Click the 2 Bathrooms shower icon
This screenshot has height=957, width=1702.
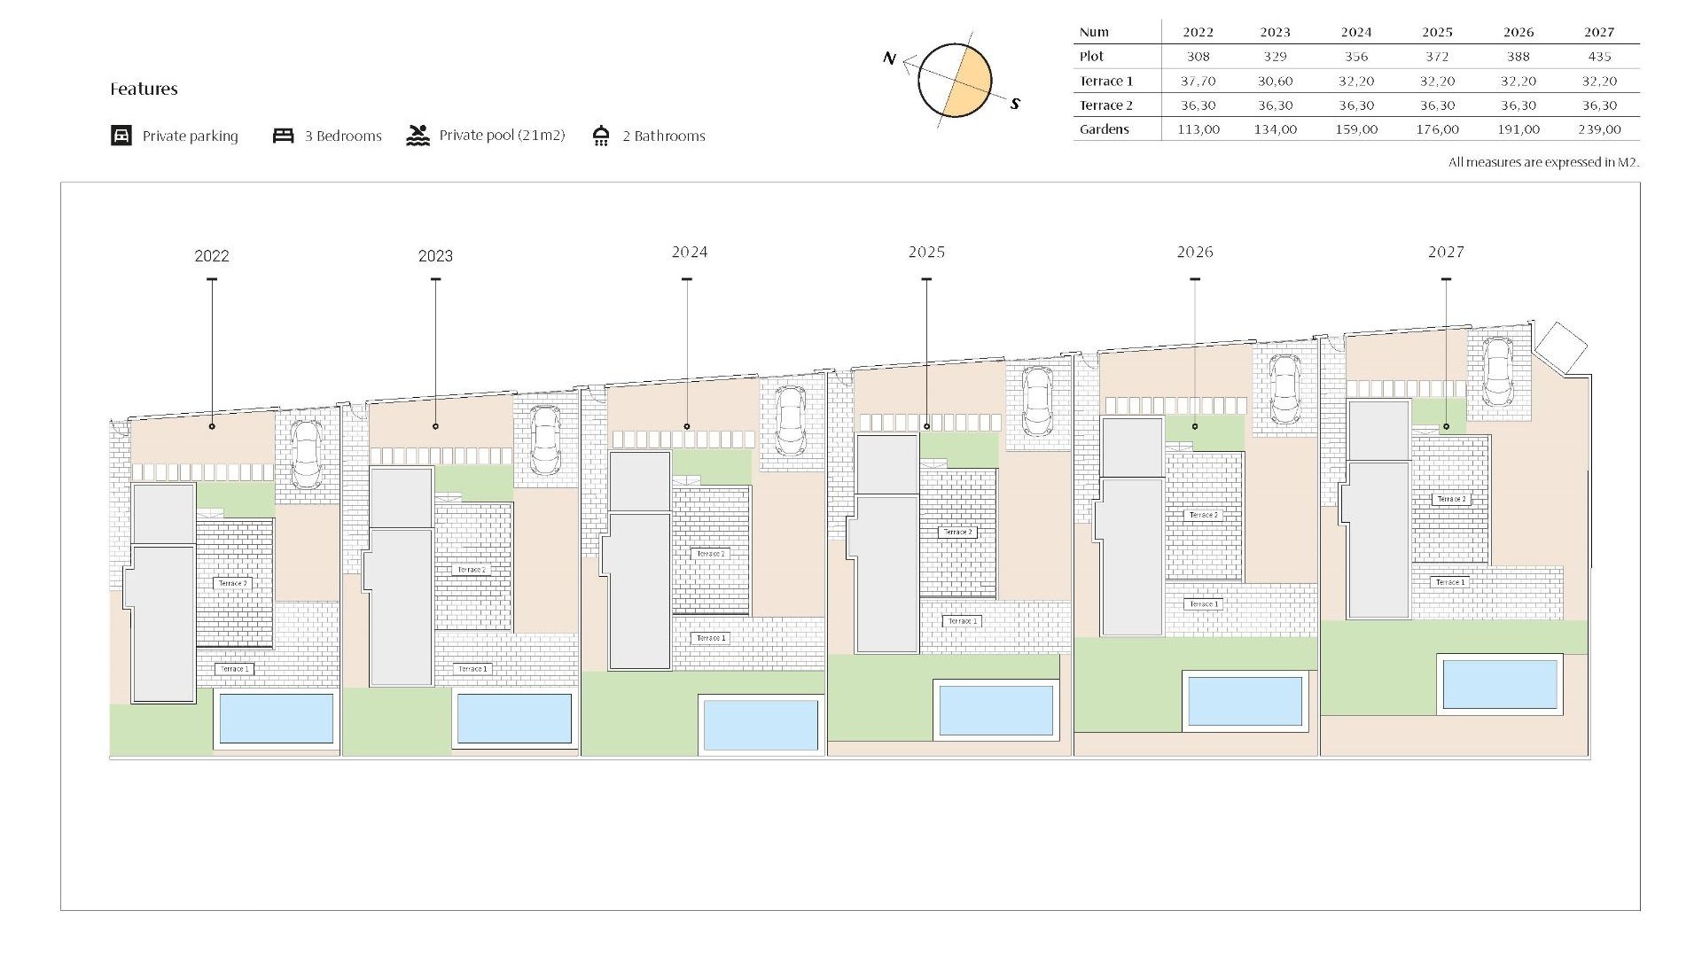602,134
